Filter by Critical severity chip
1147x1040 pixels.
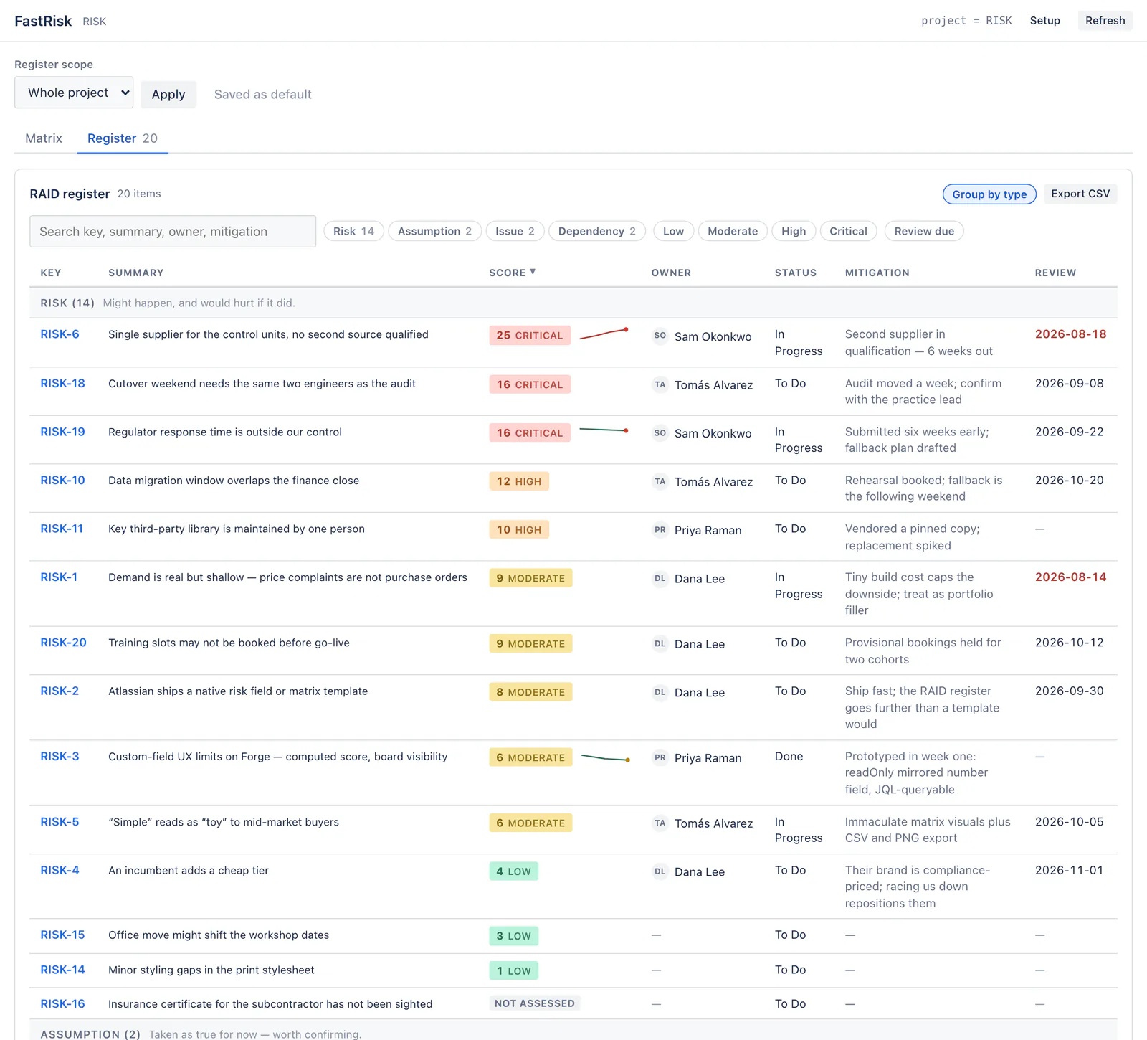848,231
